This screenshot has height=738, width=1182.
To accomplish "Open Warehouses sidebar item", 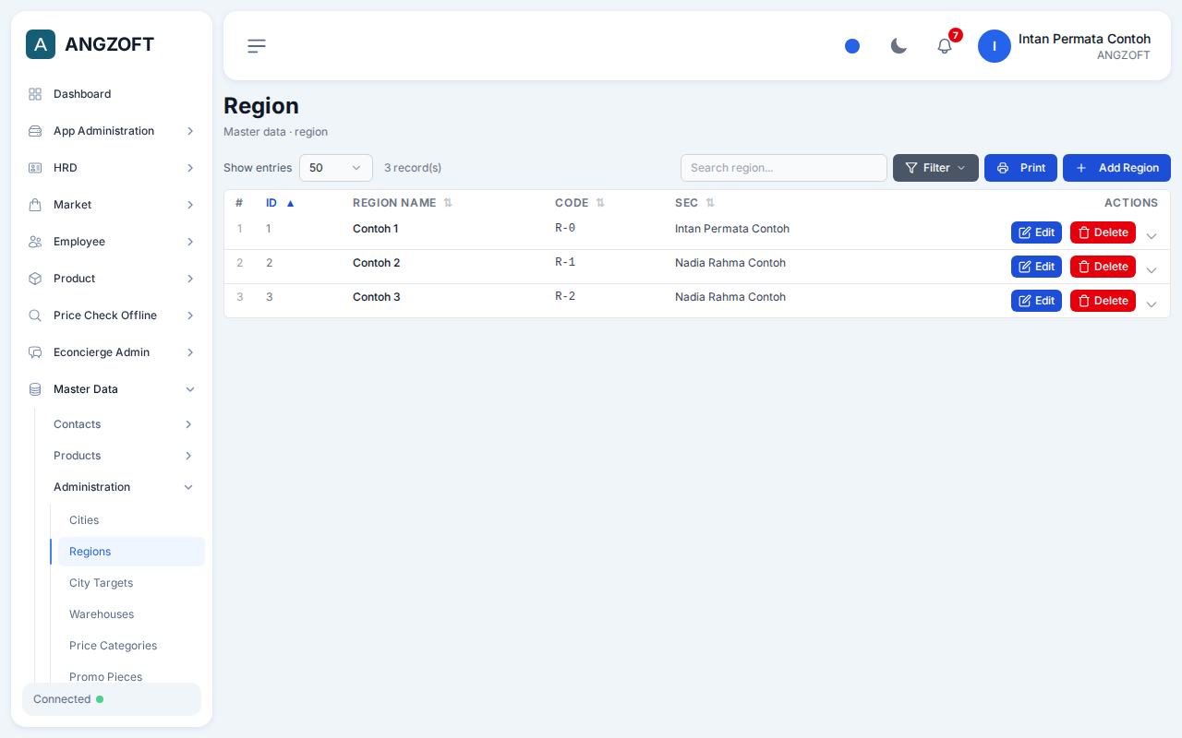I will (x=131, y=614).
